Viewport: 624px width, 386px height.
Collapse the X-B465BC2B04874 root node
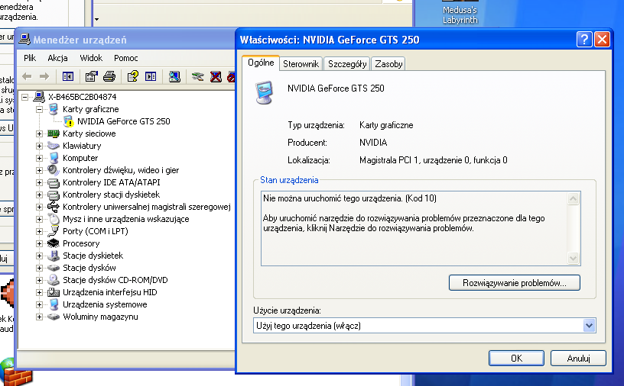point(24,97)
